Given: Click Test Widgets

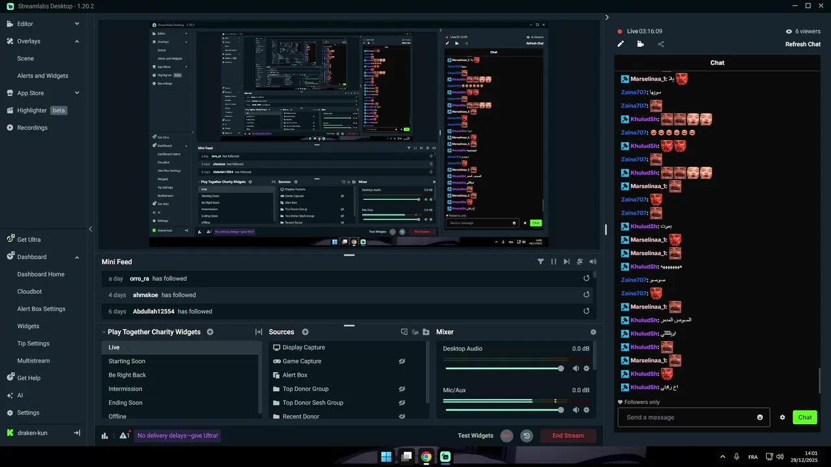Looking at the screenshot, I should [475, 436].
